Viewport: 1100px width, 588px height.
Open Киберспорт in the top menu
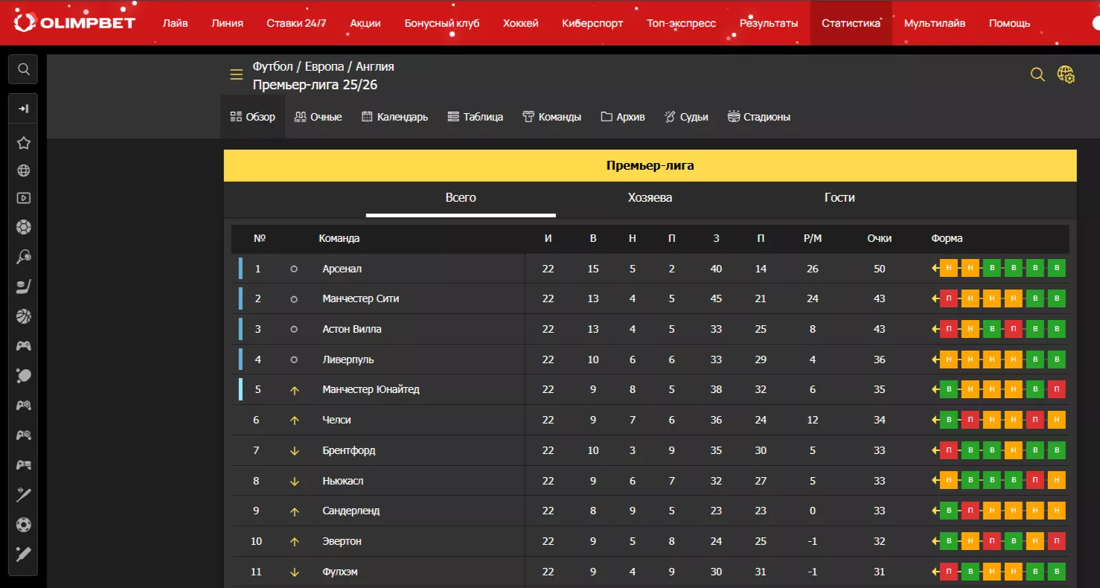click(x=592, y=23)
